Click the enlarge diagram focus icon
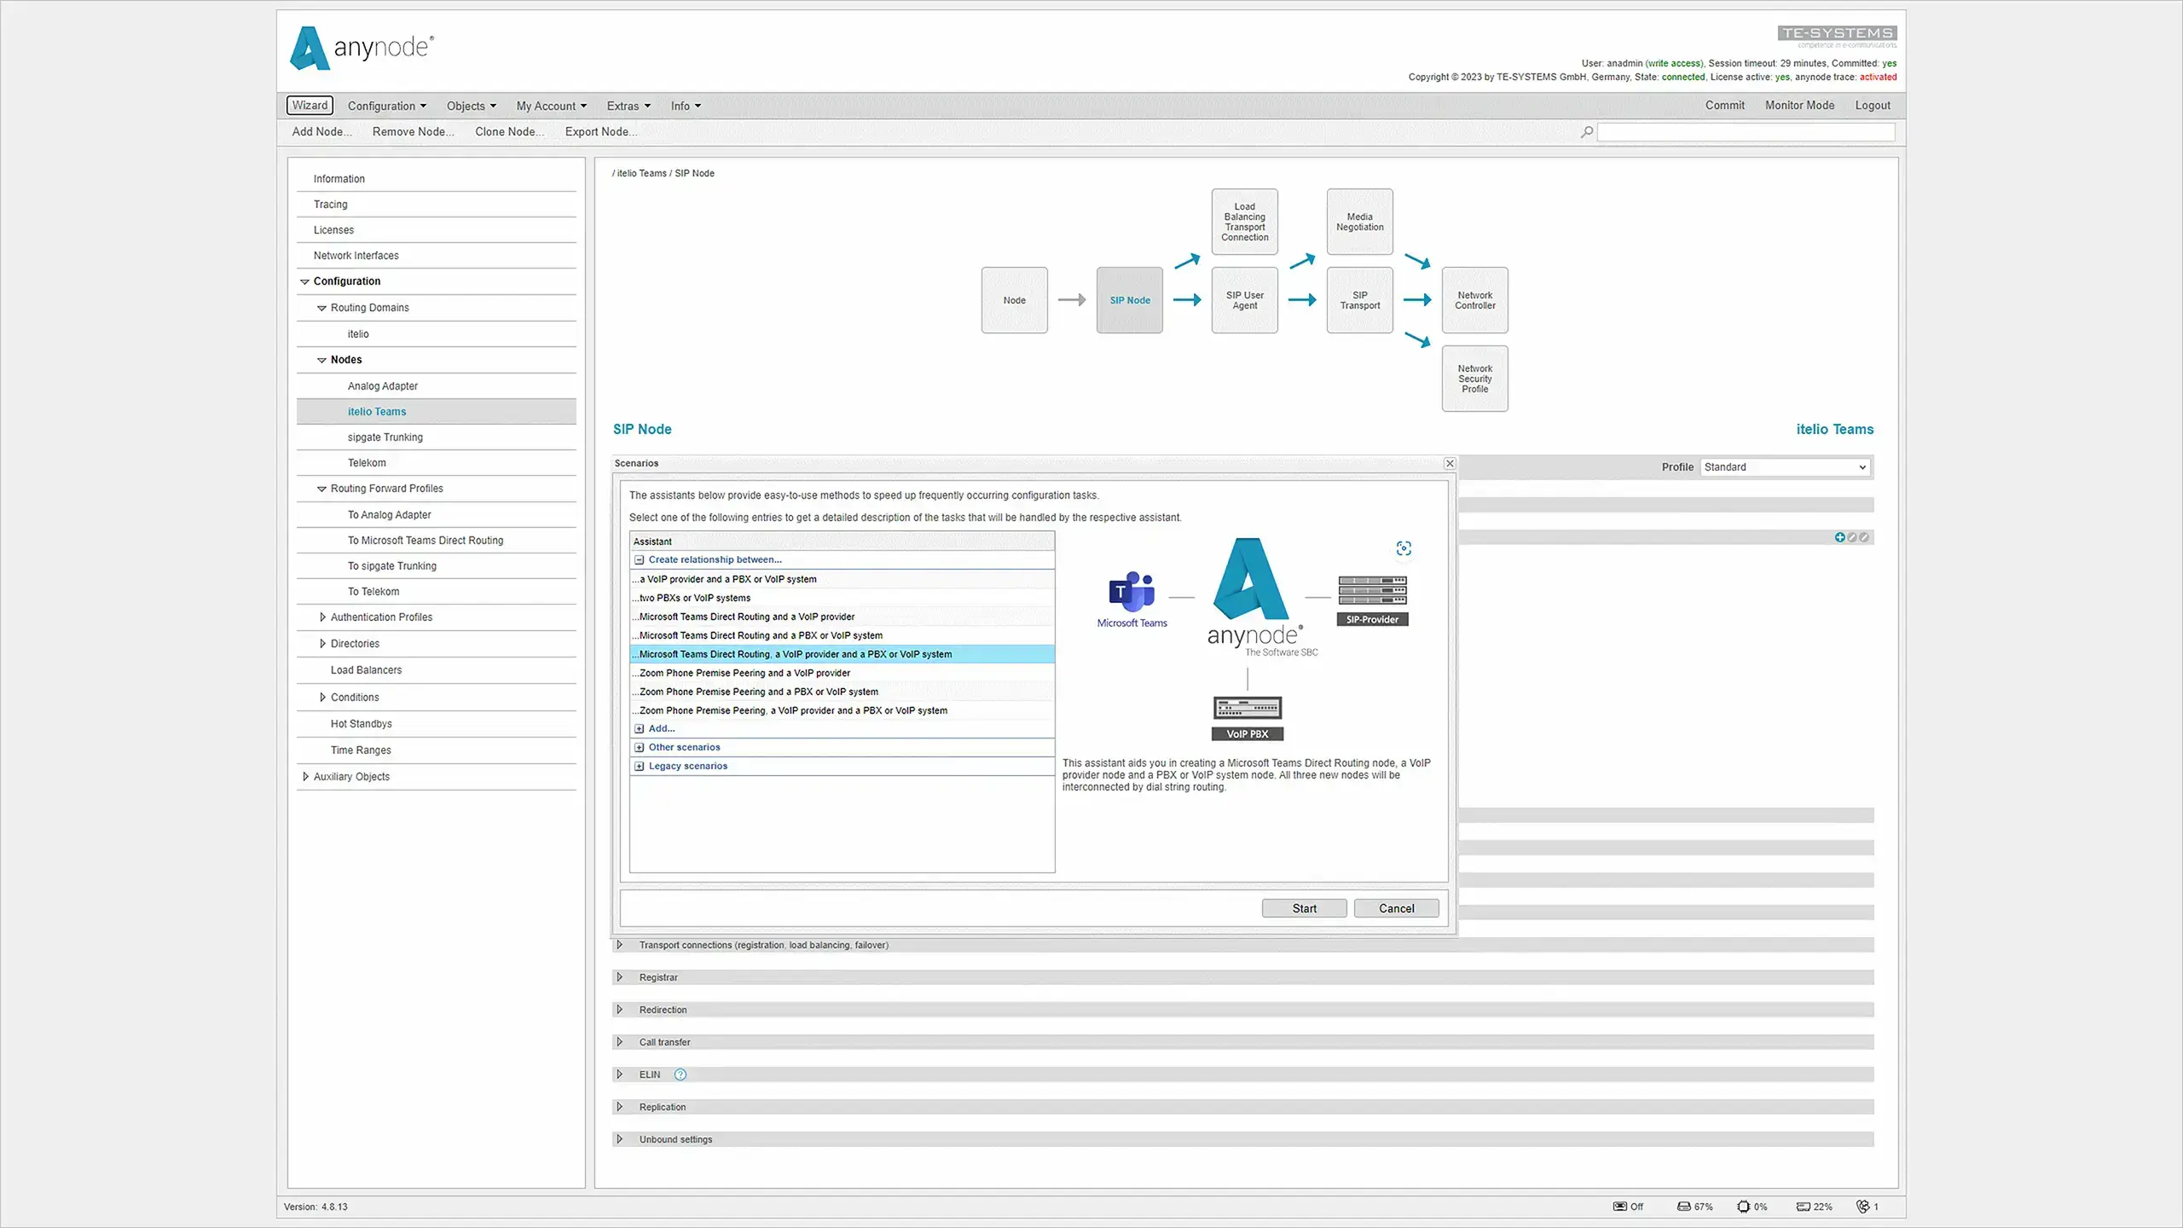This screenshot has height=1228, width=2183. pyautogui.click(x=1404, y=548)
